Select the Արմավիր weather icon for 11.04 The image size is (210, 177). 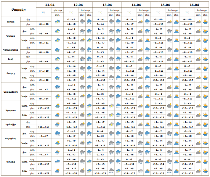[57, 124]
